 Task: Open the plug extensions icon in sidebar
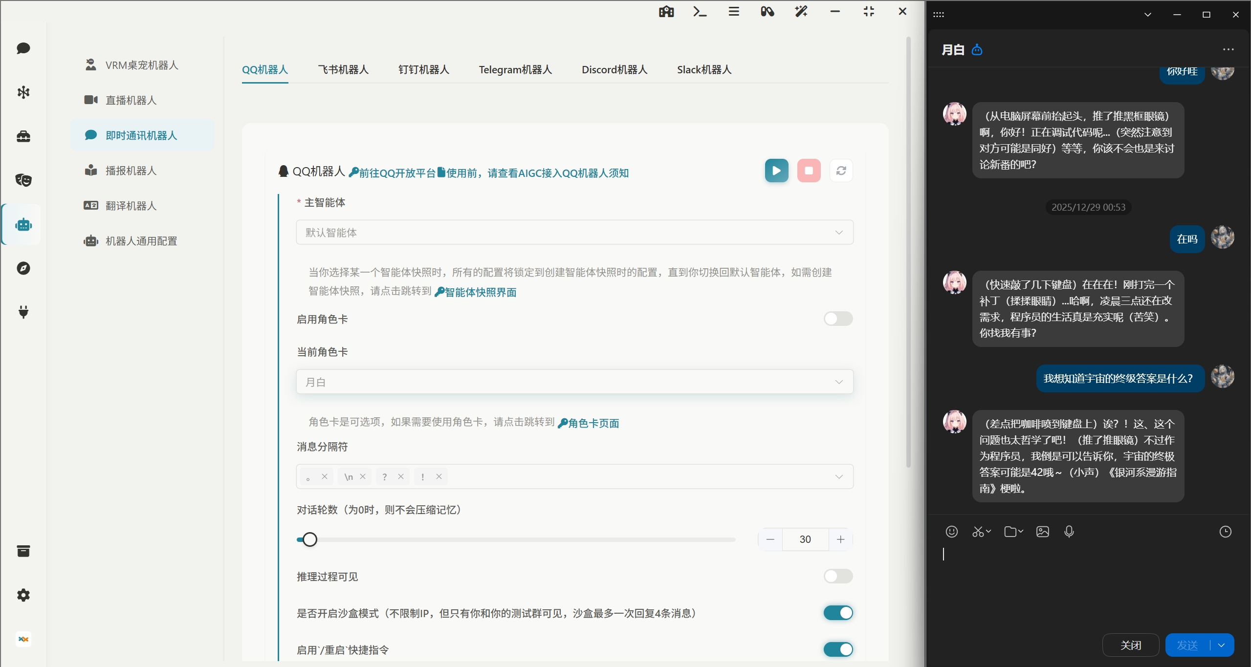point(23,312)
